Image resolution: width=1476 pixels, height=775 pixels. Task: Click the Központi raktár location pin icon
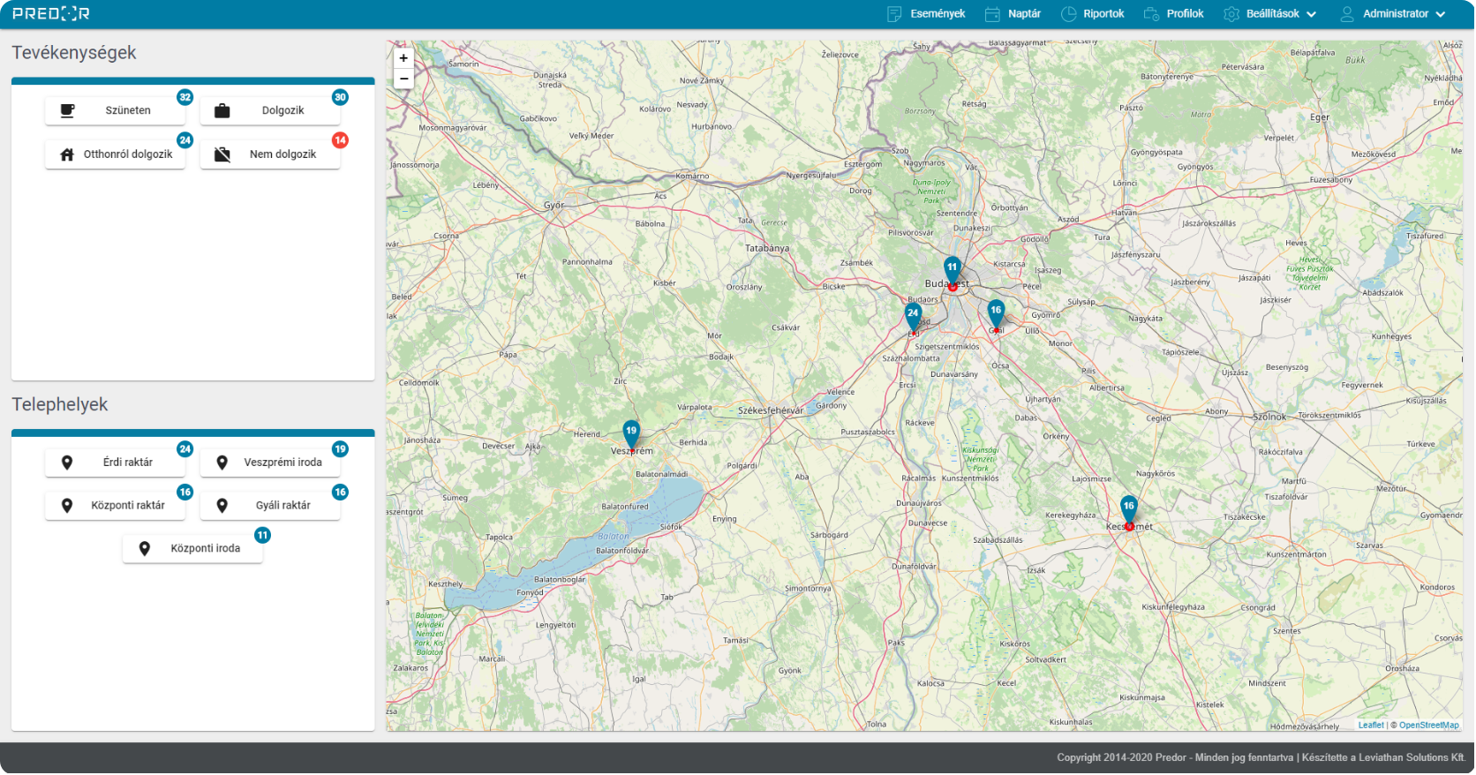pyautogui.click(x=67, y=506)
